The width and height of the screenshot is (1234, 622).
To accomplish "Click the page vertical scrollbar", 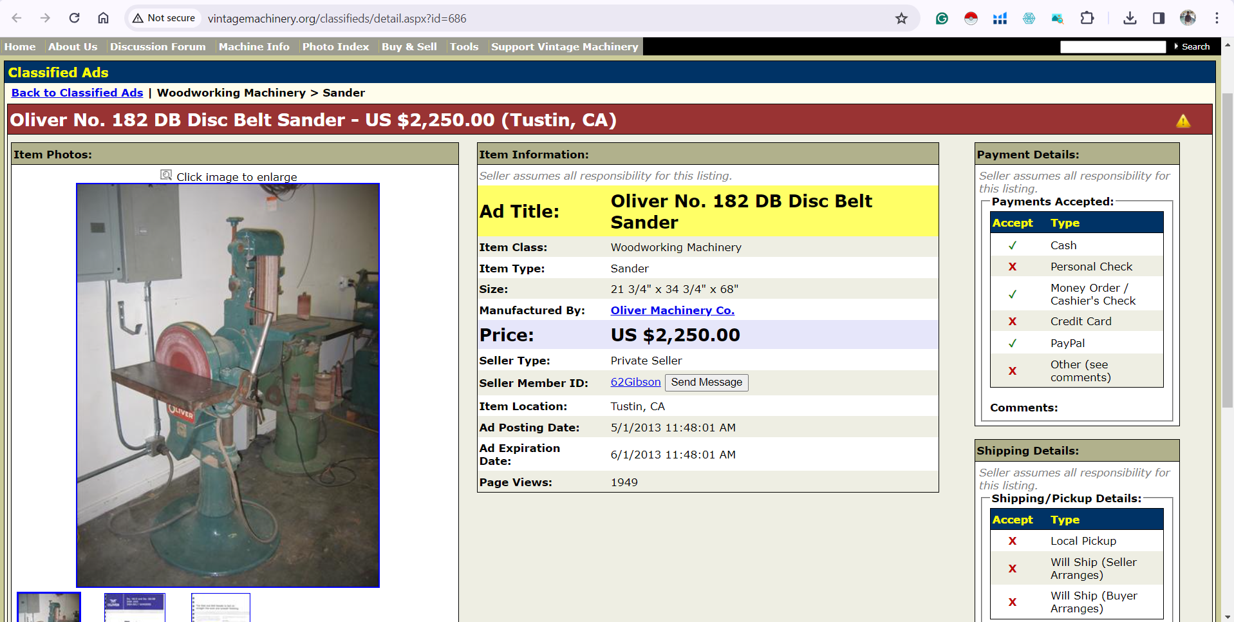I will (1227, 251).
